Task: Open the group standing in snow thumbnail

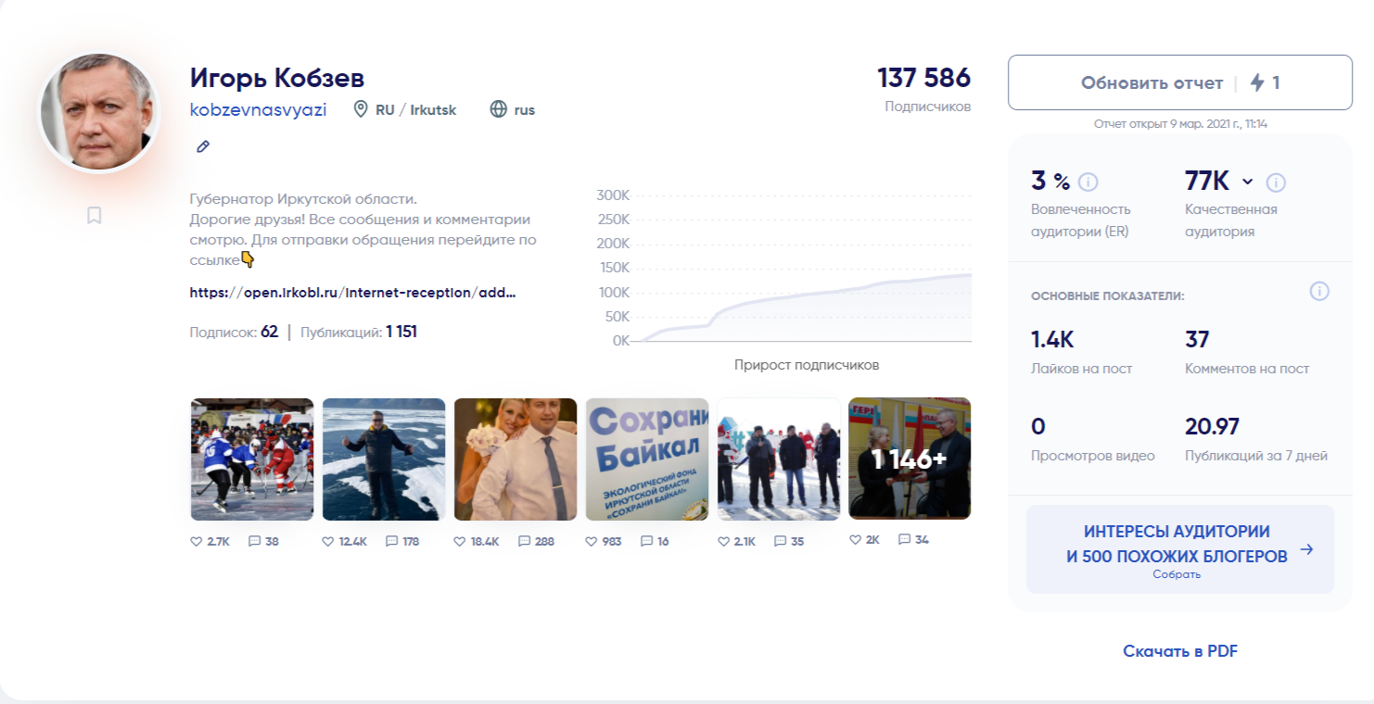Action: pyautogui.click(x=779, y=459)
